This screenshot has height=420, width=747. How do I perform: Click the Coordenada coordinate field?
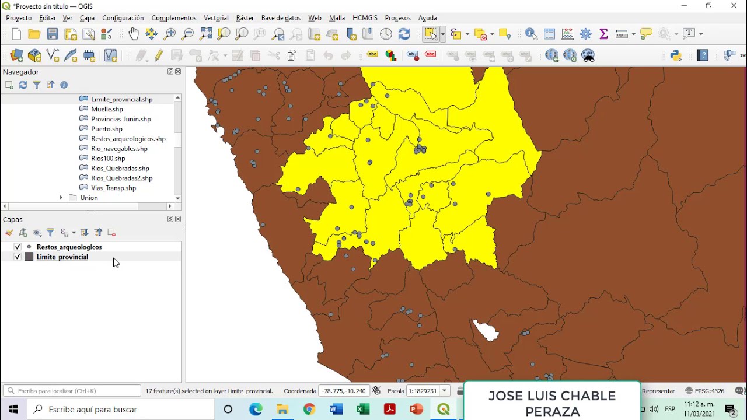point(343,391)
